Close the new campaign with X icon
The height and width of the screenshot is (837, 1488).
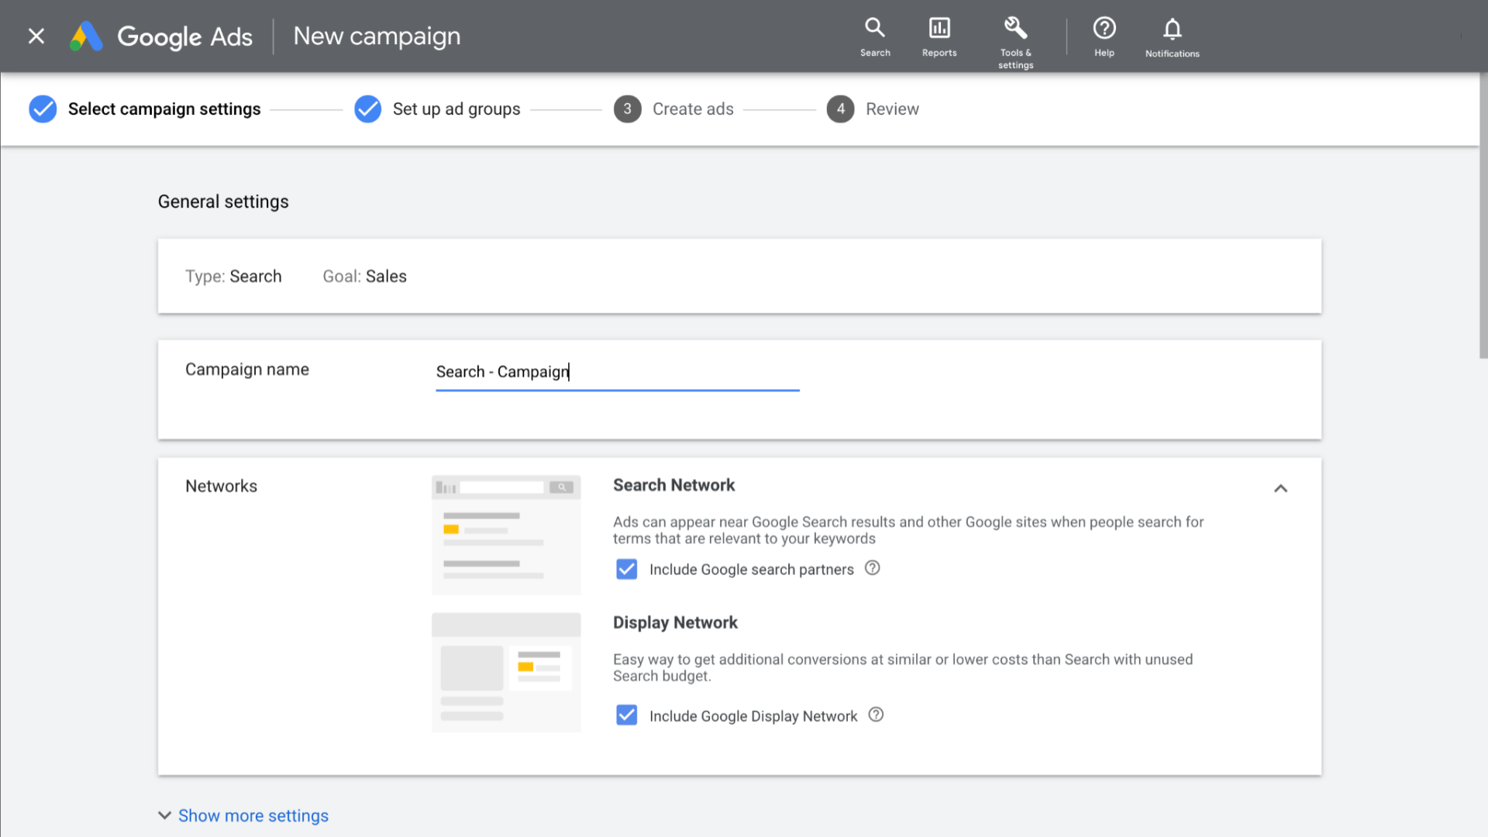(x=36, y=36)
